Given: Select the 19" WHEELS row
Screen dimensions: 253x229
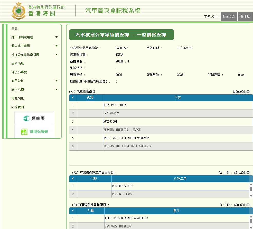Looking at the screenshot, I should [x=161, y=113].
